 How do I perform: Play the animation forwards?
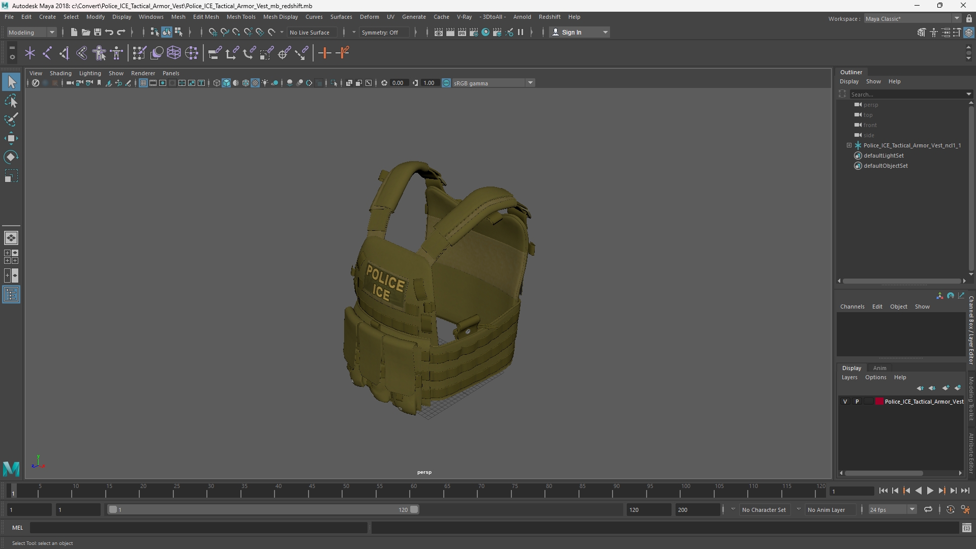coord(930,491)
